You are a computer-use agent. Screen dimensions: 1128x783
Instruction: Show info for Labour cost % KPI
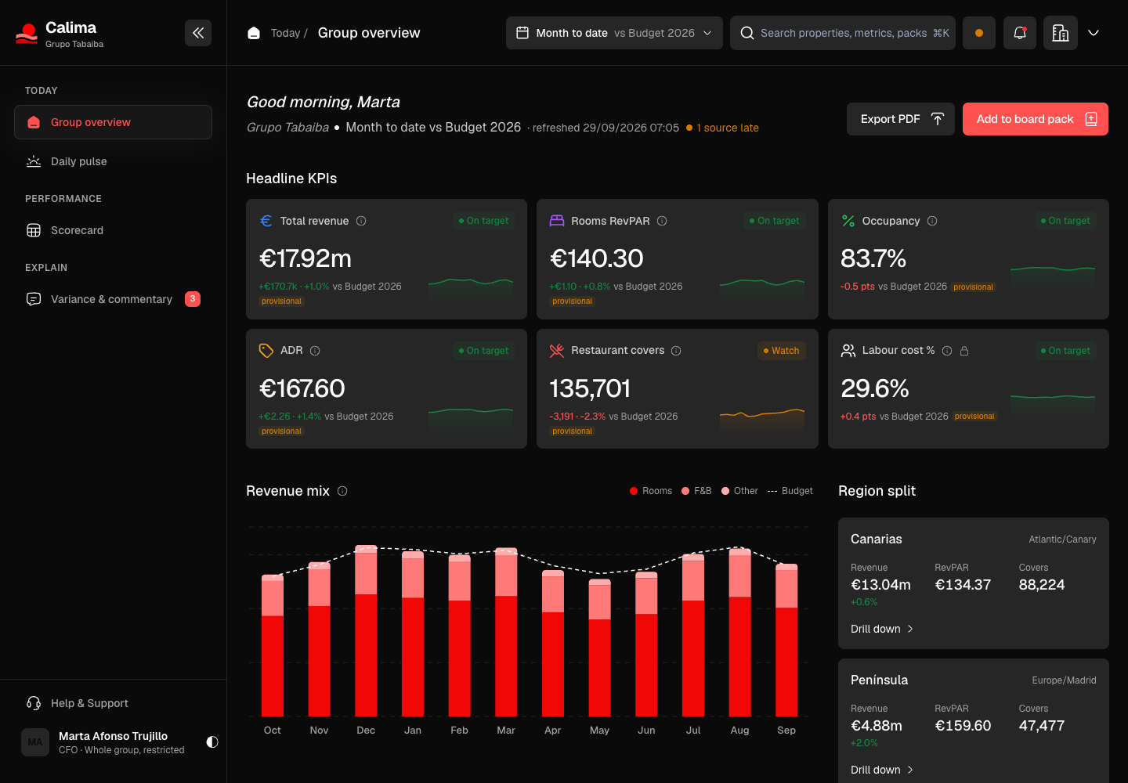pyautogui.click(x=947, y=351)
